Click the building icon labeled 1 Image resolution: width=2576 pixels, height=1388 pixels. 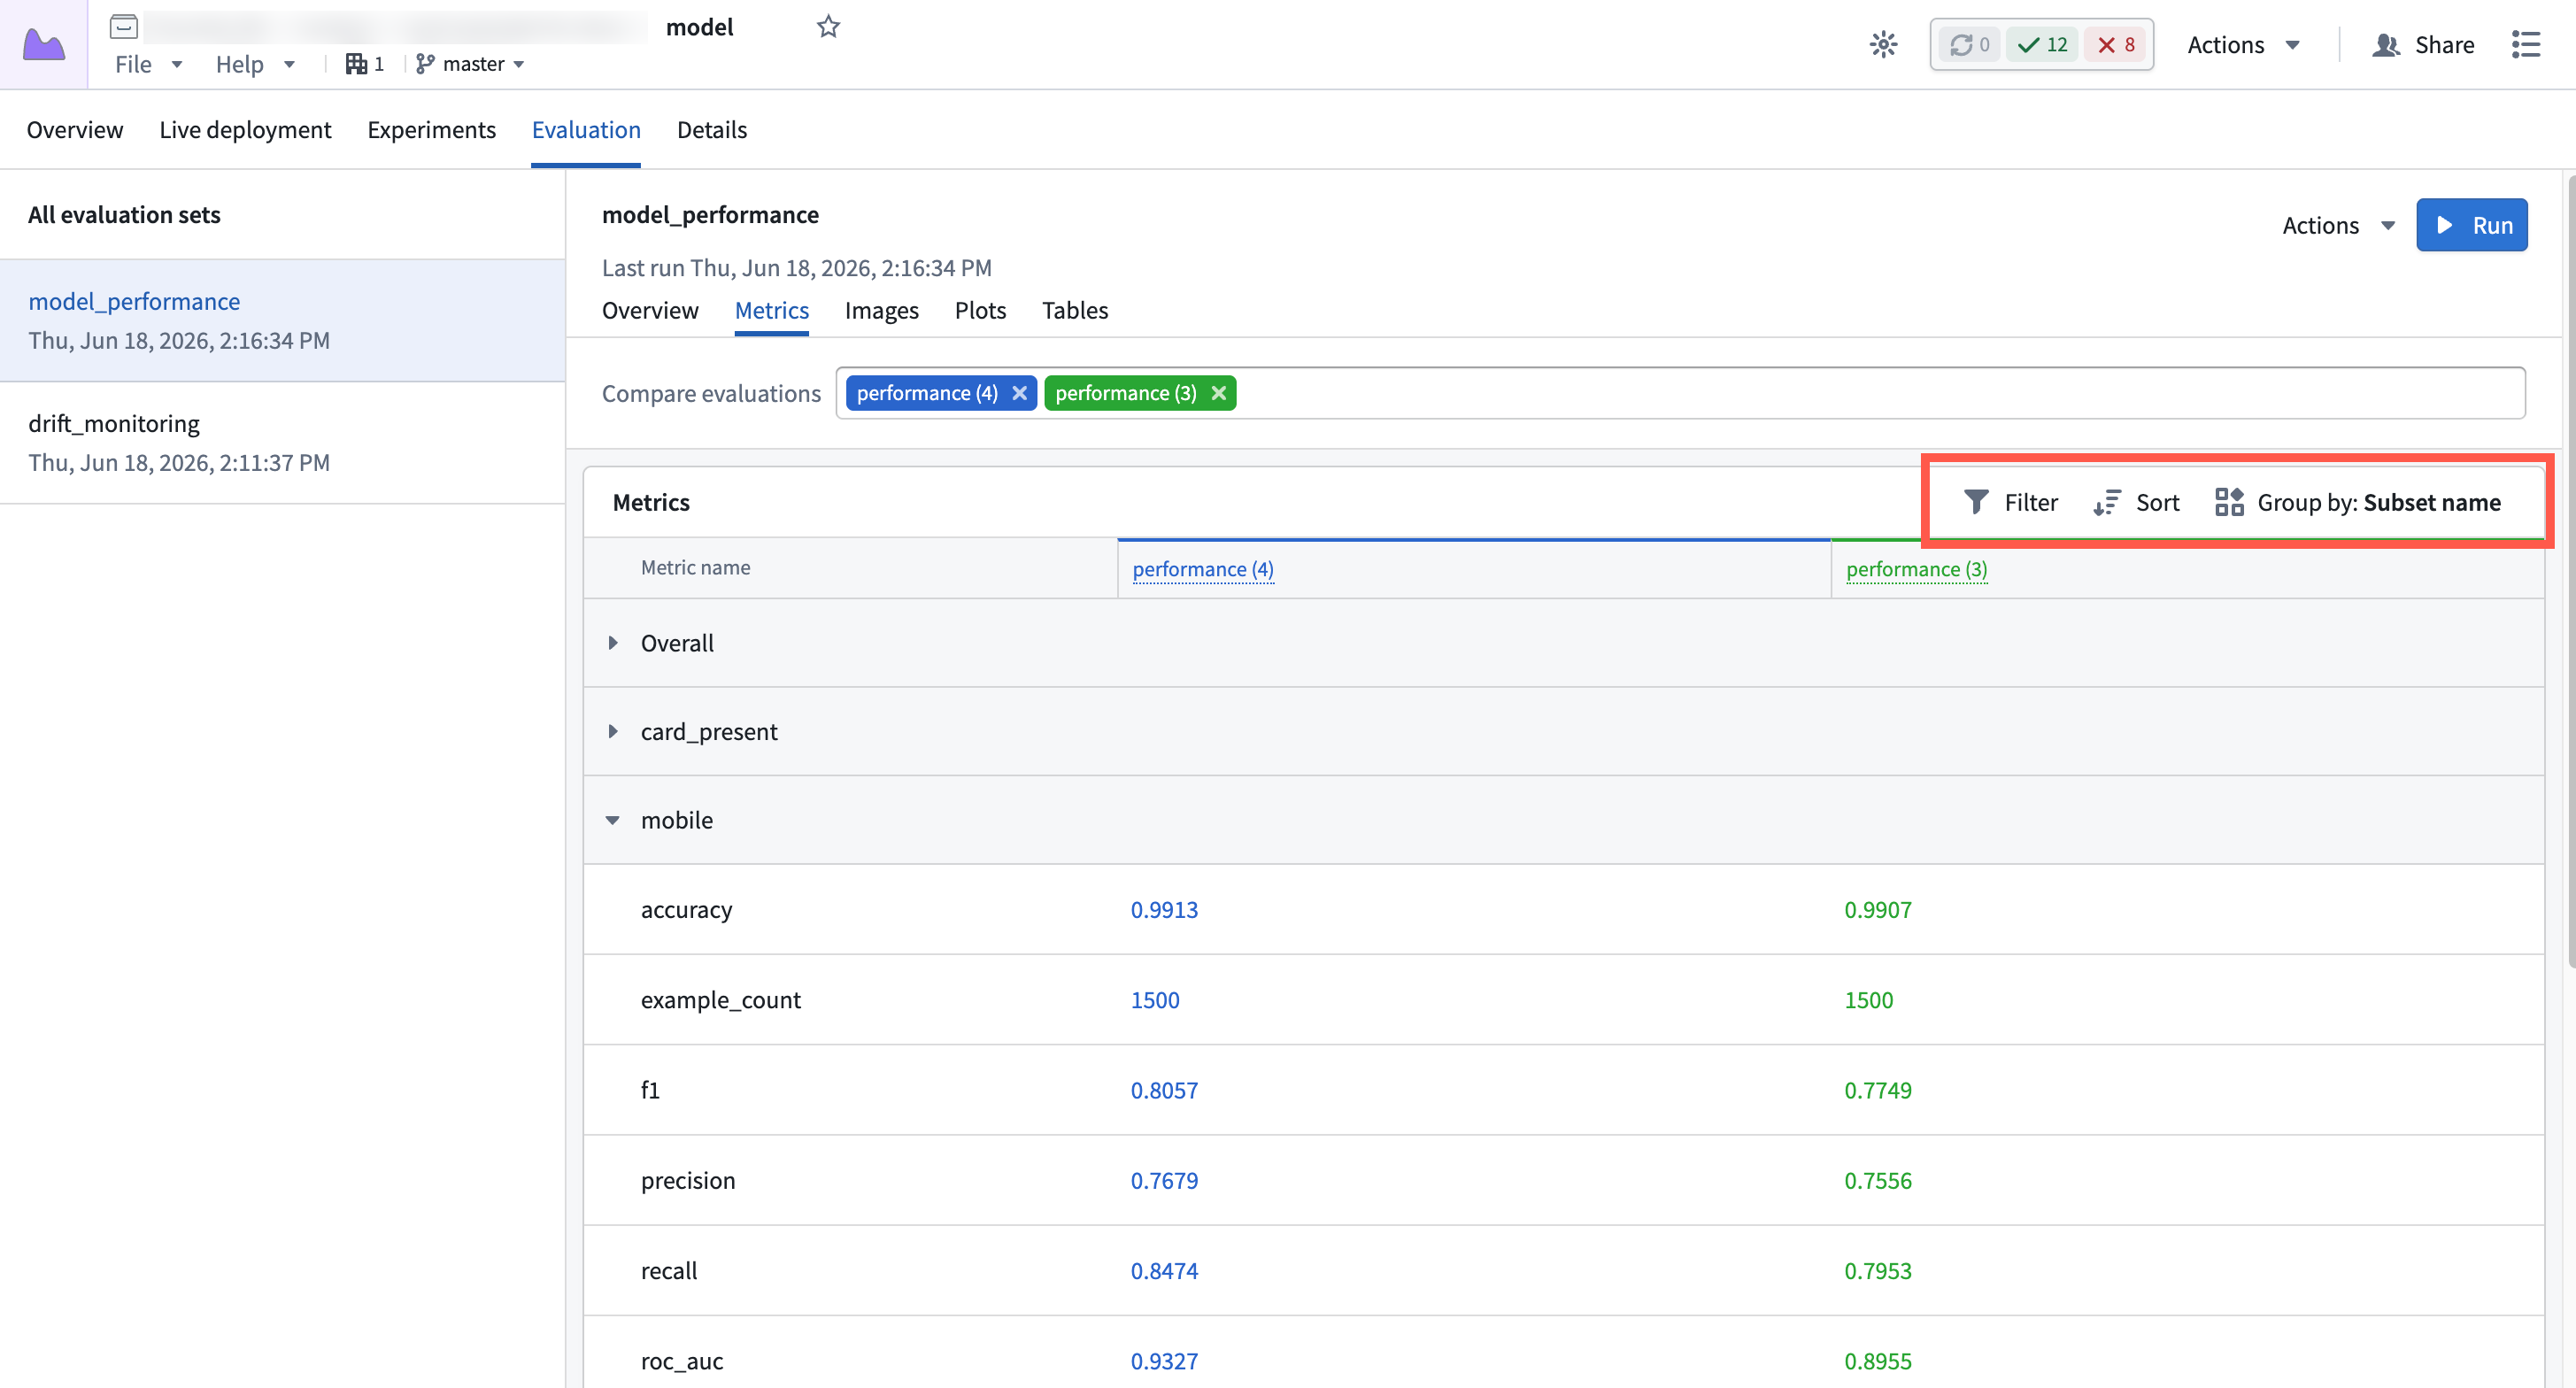[x=365, y=64]
